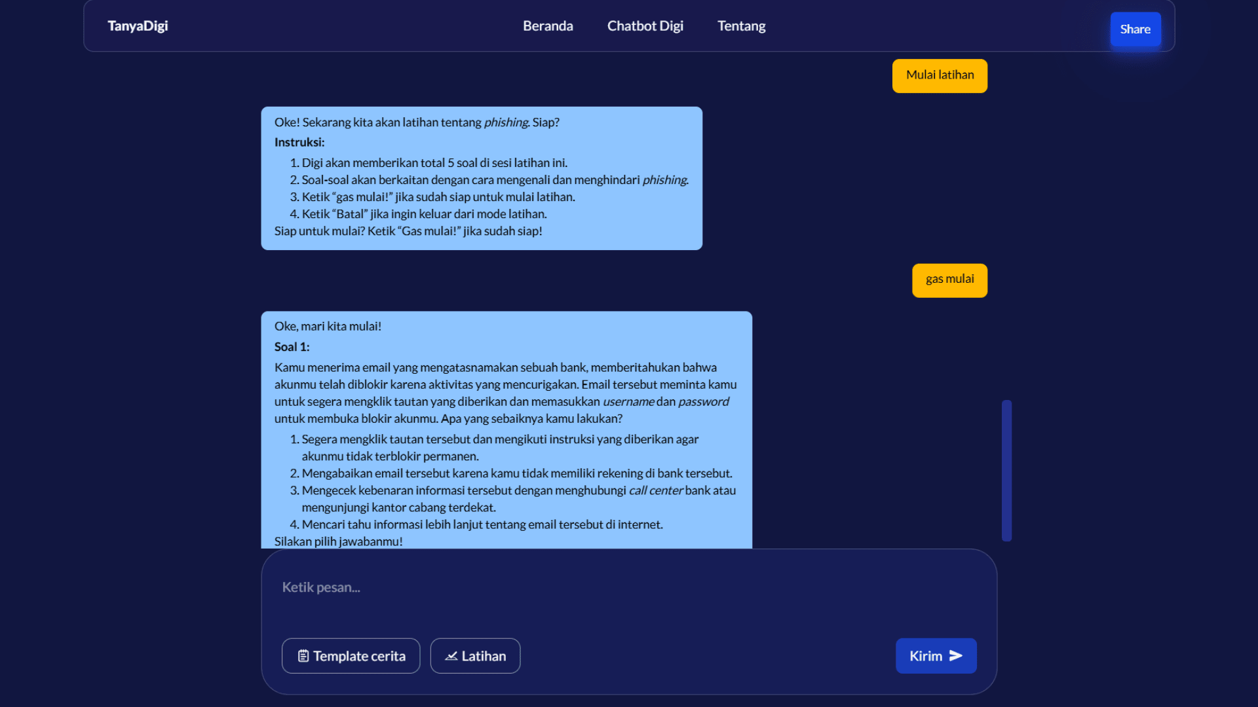Click the paper plane send icon
This screenshot has height=707, width=1258.
coord(956,656)
